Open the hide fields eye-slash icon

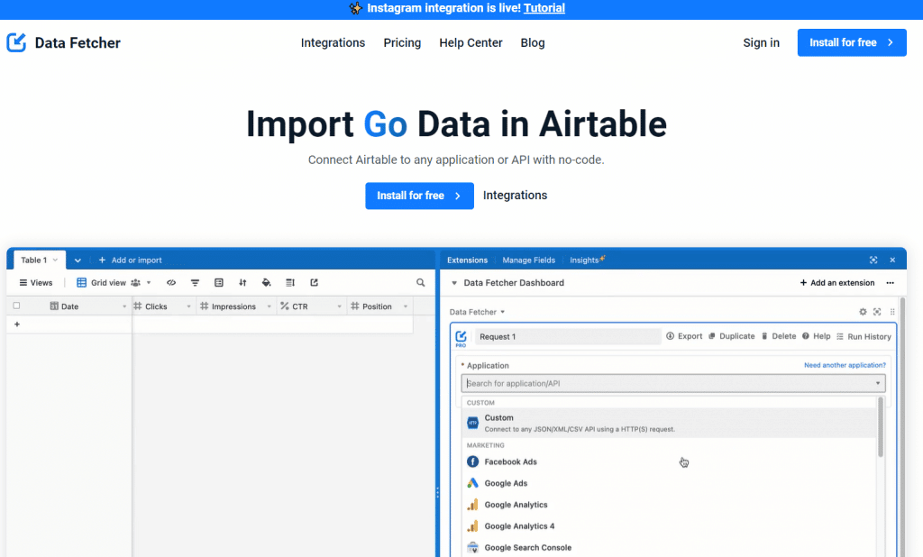pyautogui.click(x=171, y=283)
